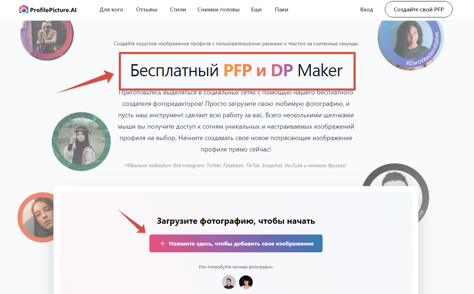Click the green-framed woman in hijab avatar

[x=81, y=141]
